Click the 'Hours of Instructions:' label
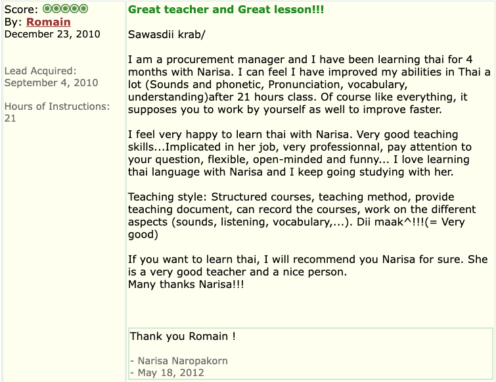The width and height of the screenshot is (496, 382). [57, 107]
